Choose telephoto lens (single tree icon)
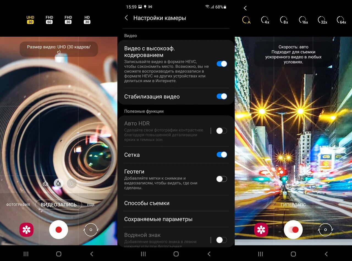Viewport: 352px width, 261px height. pyautogui.click(x=72, y=183)
